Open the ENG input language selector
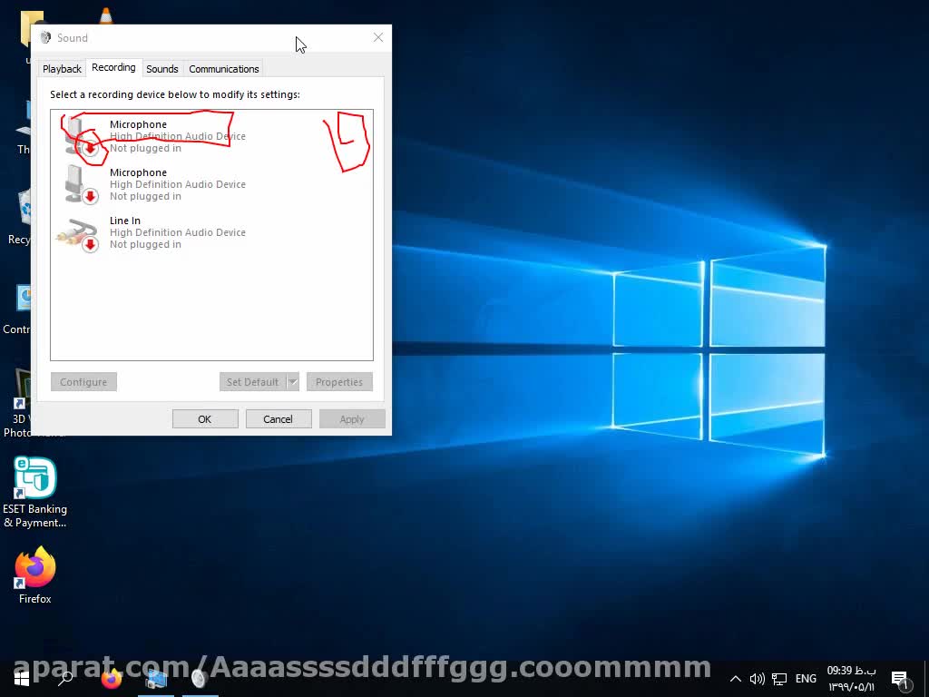The image size is (929, 697). 806,679
